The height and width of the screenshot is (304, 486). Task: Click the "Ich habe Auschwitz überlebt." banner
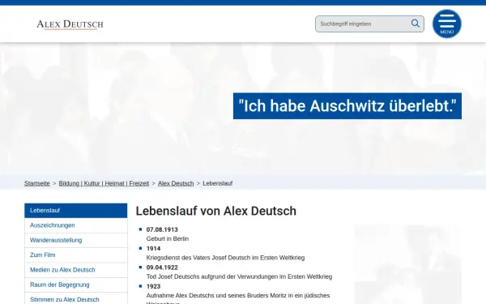[347, 105]
